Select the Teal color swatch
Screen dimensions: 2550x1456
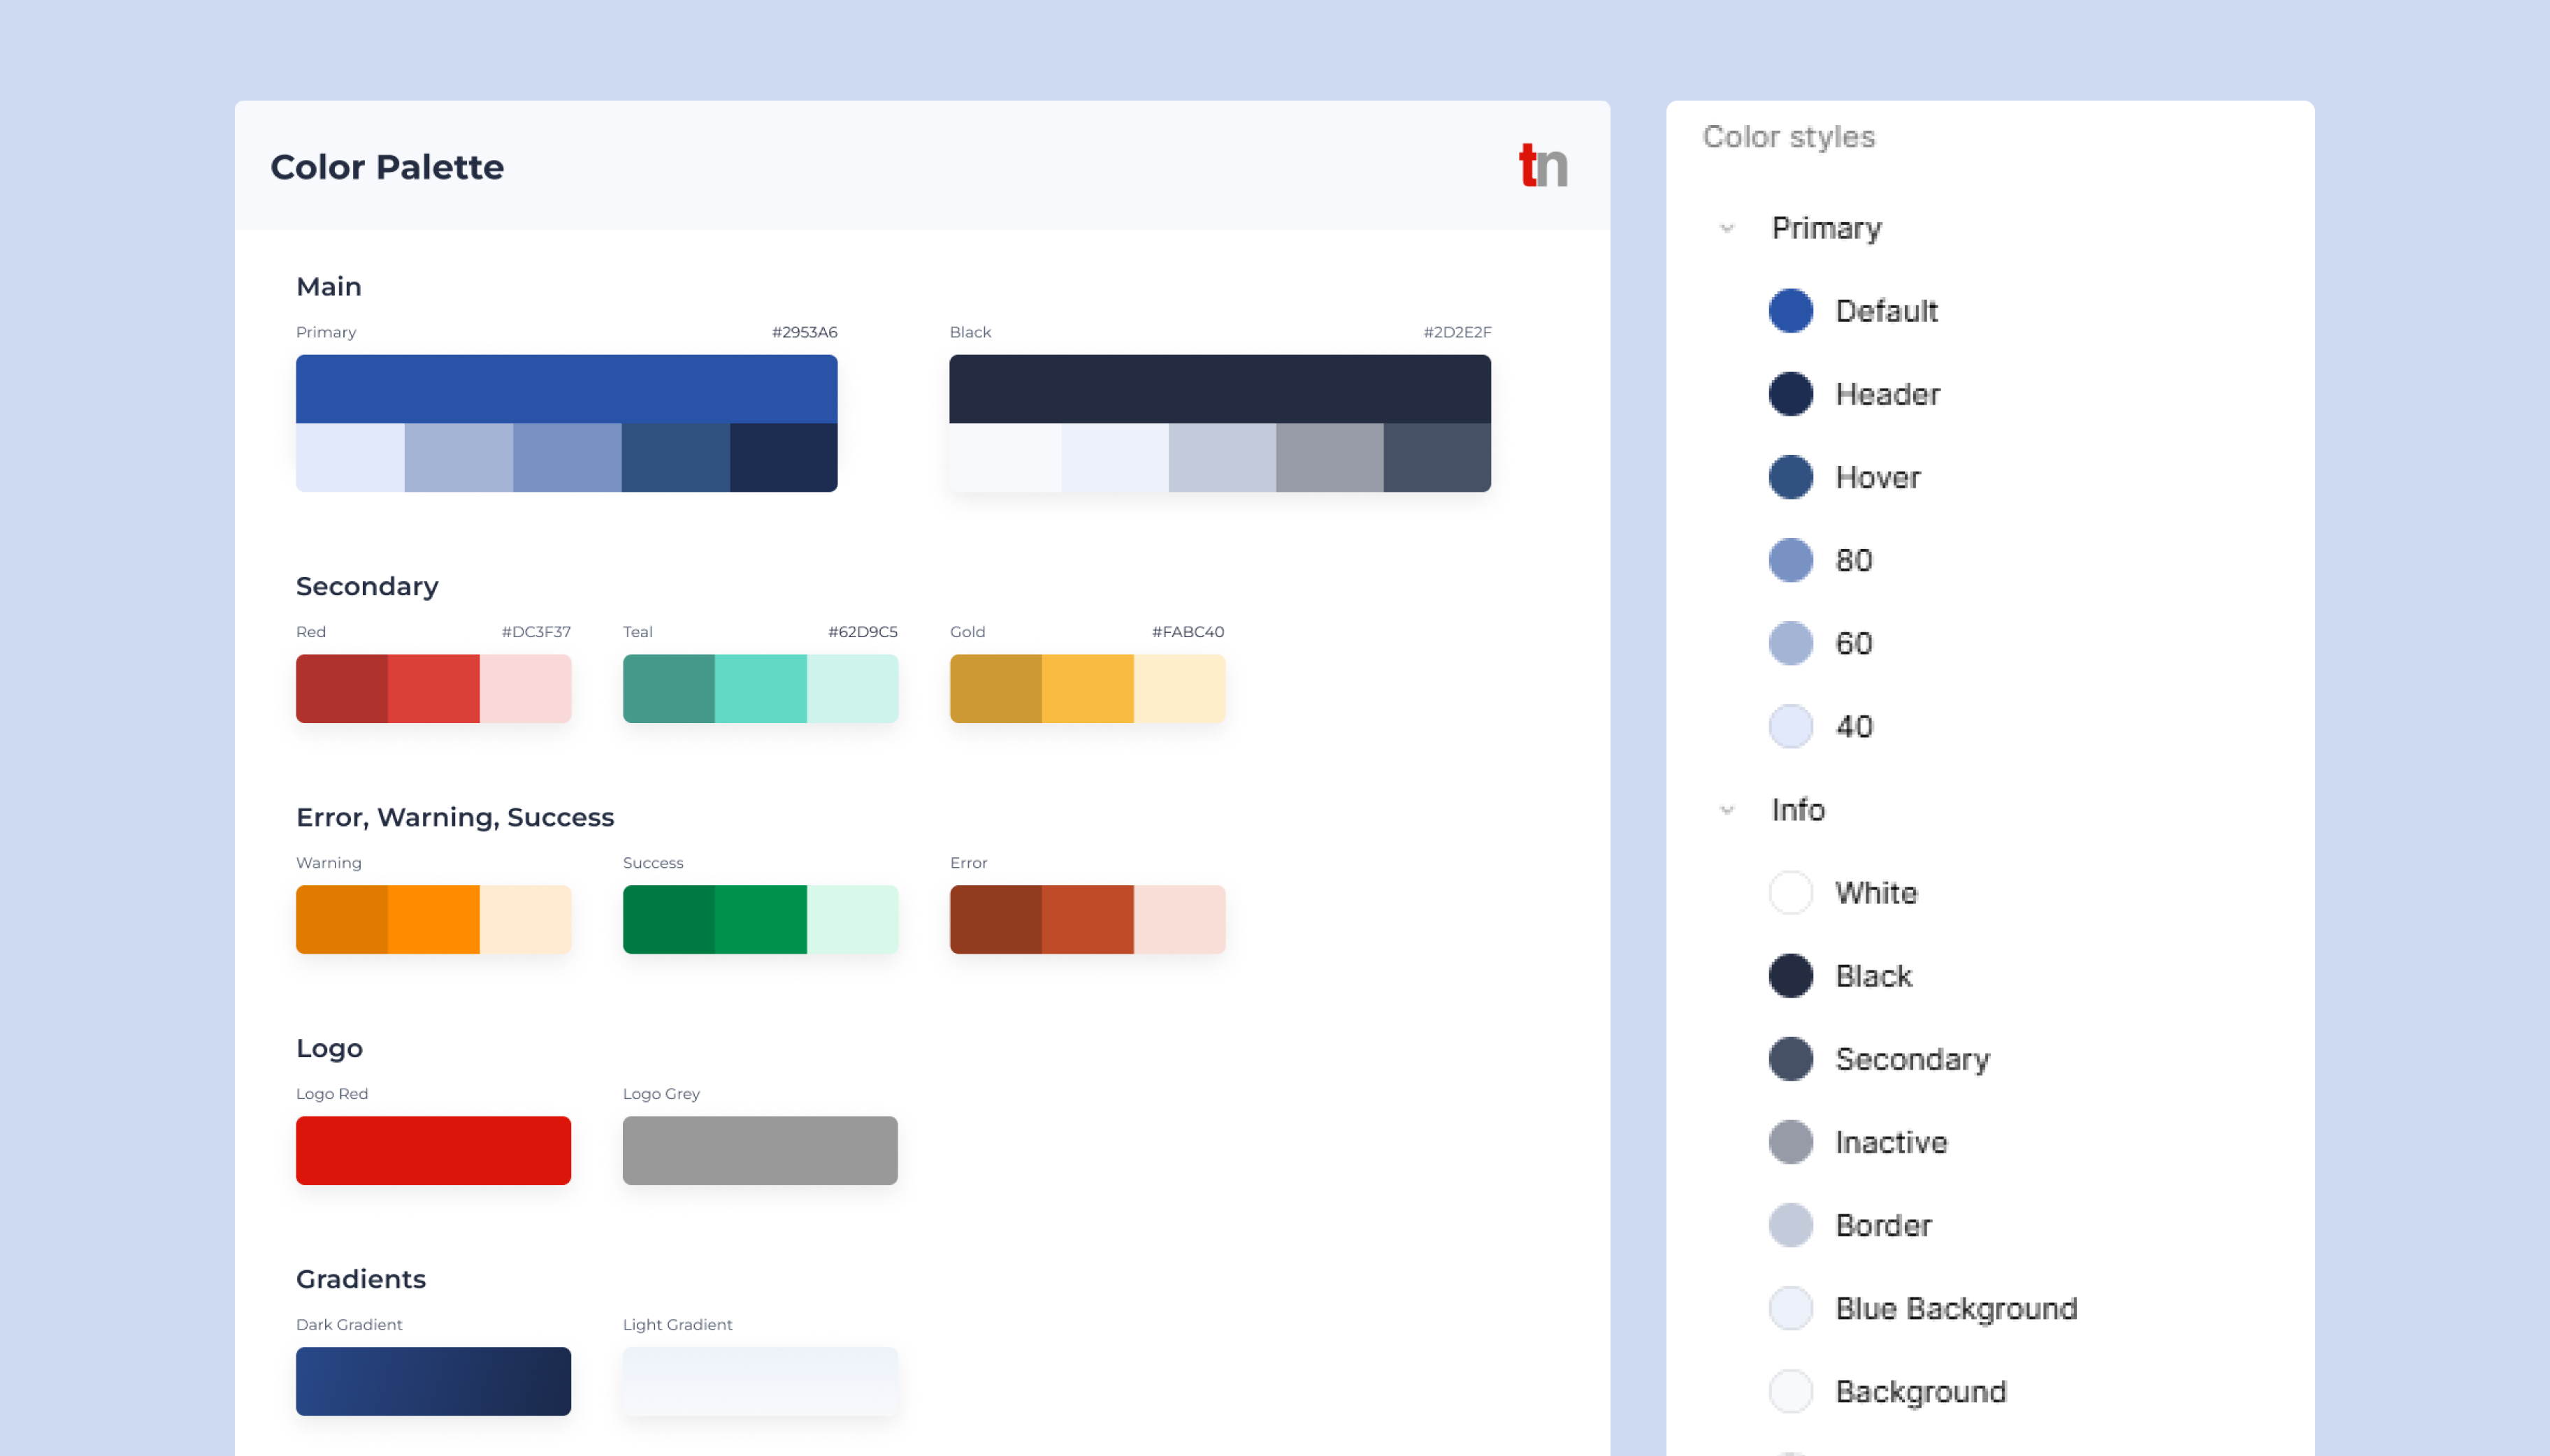pyautogui.click(x=759, y=687)
